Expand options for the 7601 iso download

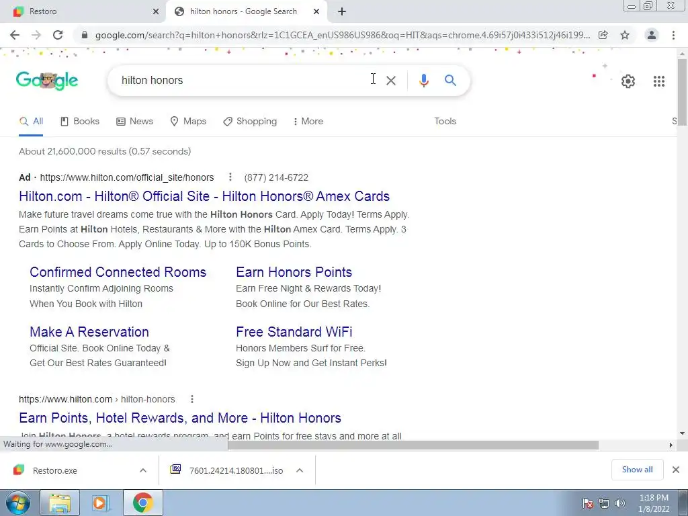(x=300, y=470)
